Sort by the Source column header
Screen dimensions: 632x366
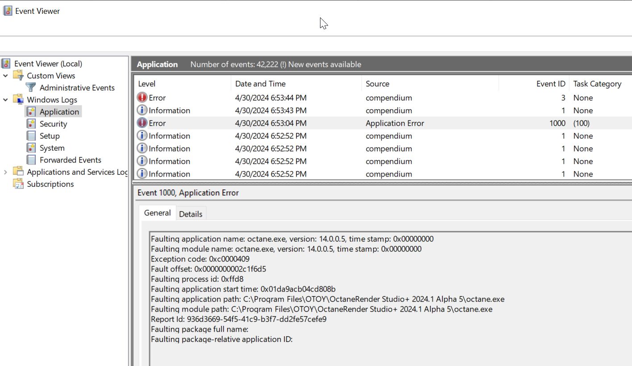click(x=377, y=84)
